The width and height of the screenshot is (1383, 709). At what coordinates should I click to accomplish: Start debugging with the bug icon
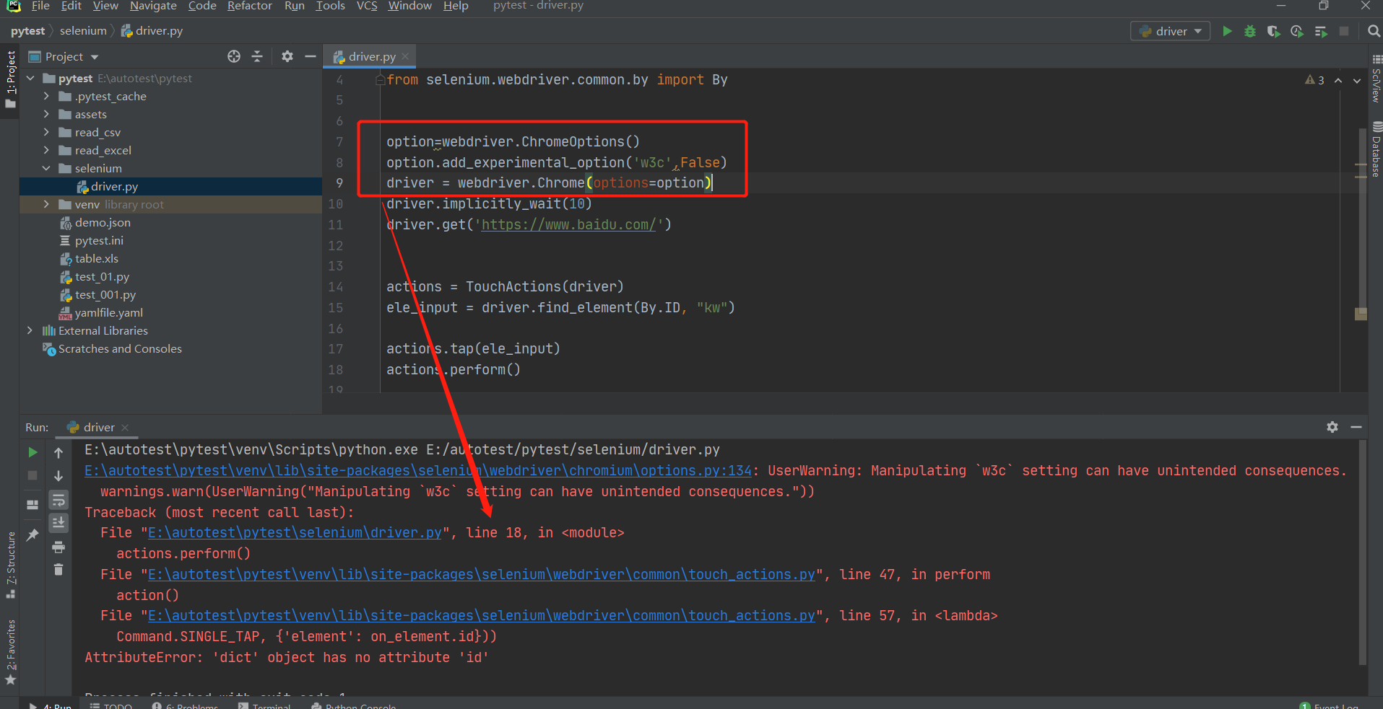click(1250, 31)
